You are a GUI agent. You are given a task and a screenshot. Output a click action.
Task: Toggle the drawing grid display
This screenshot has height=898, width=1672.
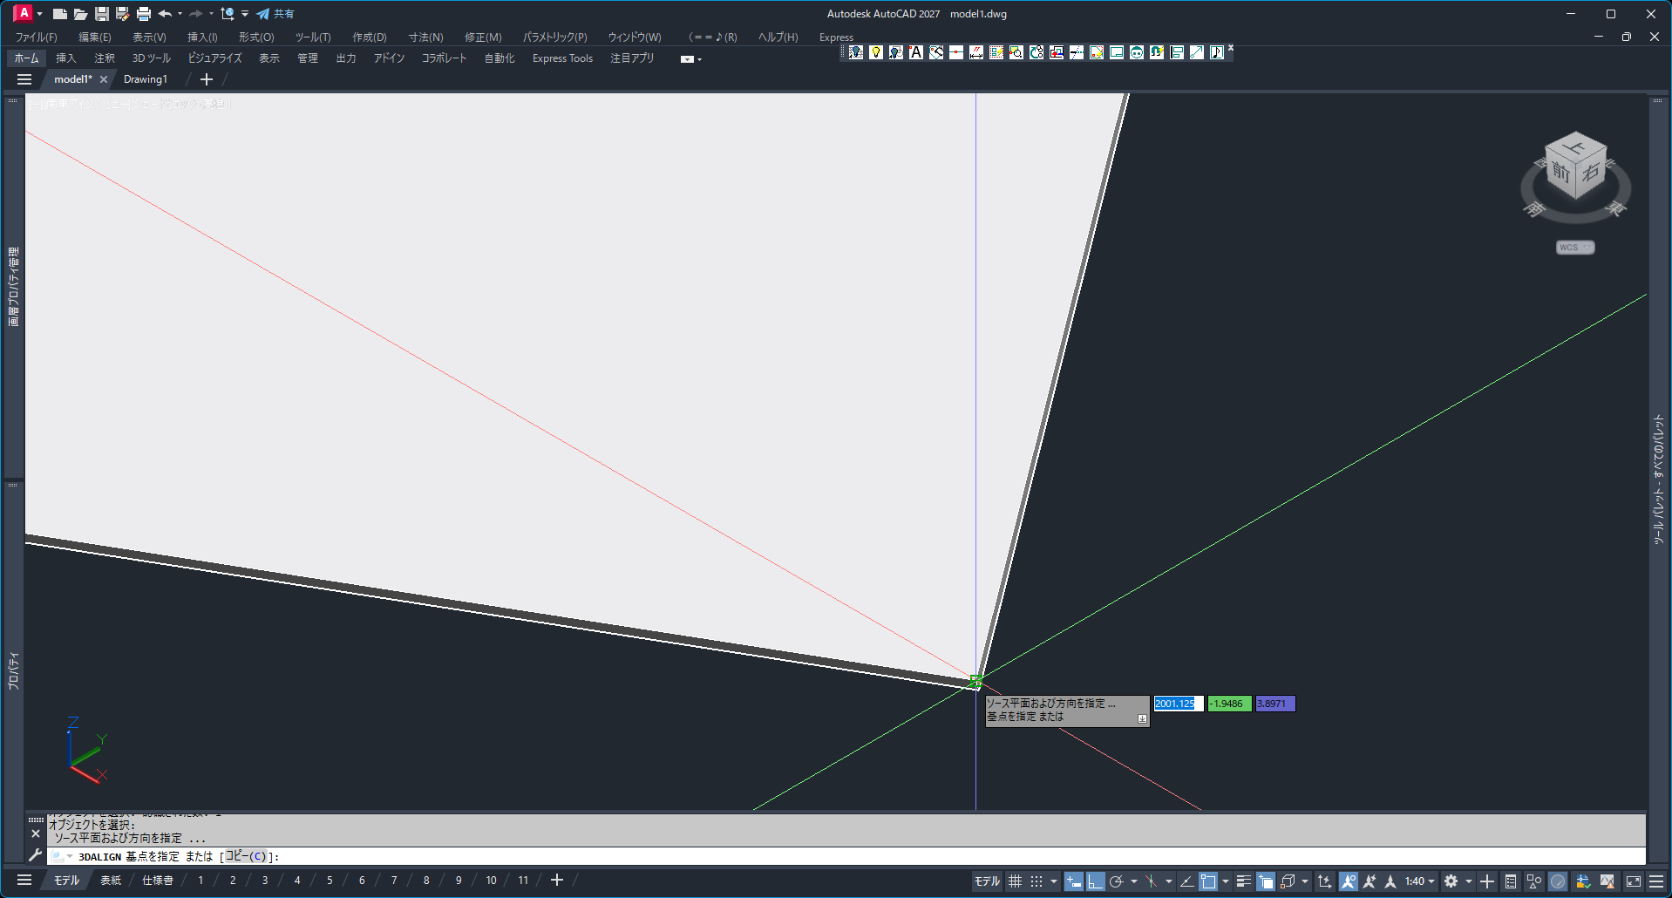[1015, 881]
